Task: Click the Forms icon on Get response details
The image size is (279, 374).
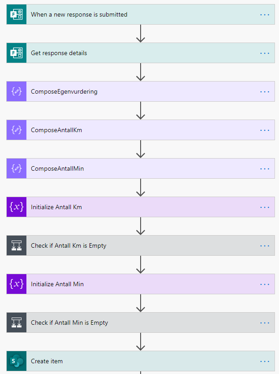Action: (17, 53)
